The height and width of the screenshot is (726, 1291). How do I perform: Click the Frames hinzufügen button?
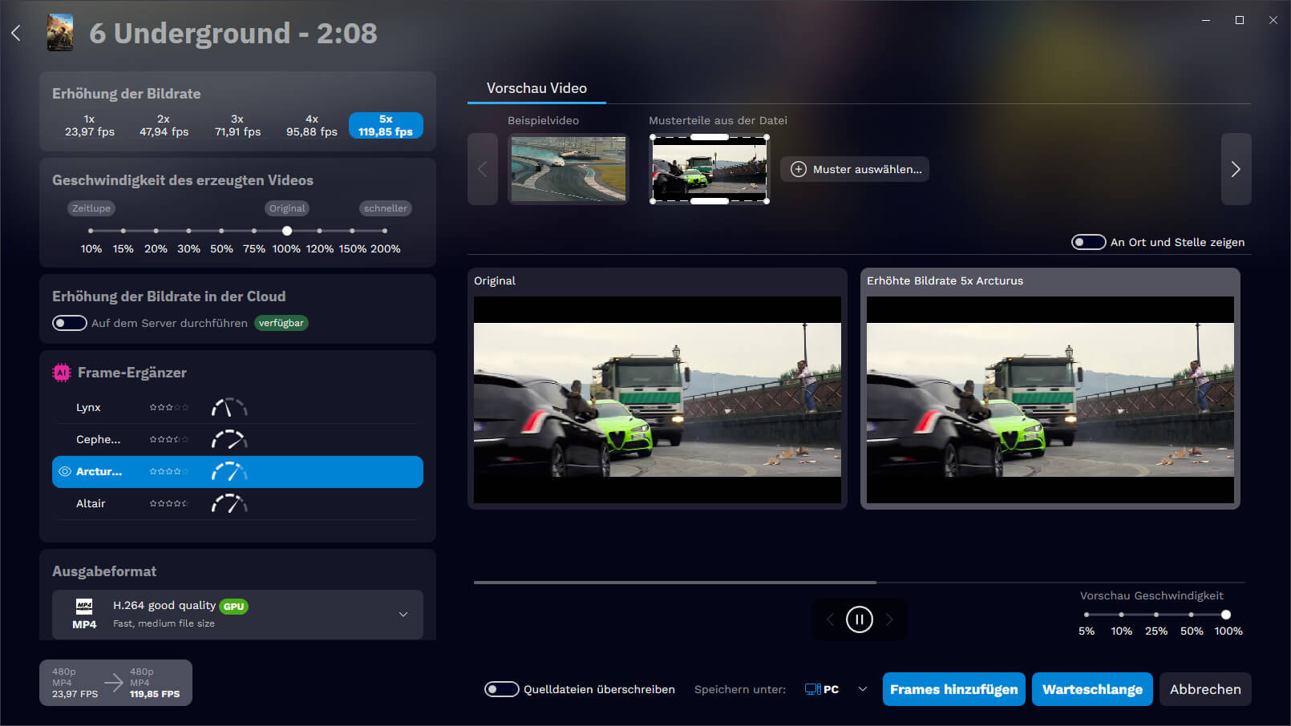pos(953,689)
